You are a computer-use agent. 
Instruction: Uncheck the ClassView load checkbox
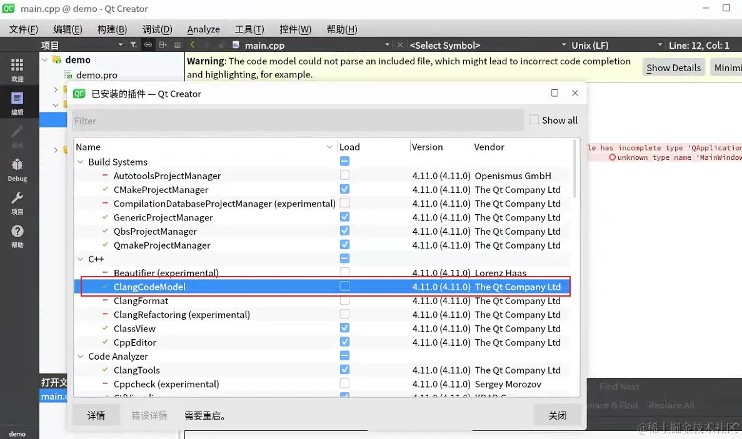point(344,328)
